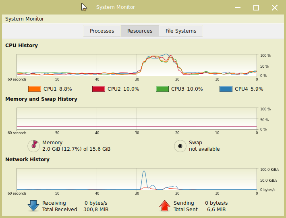Click the Swap 'not available' text
Image resolution: width=286 pixels, height=218 pixels.
tap(204, 149)
